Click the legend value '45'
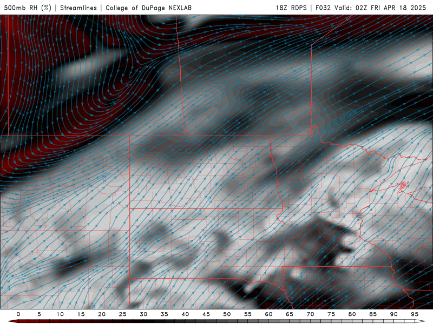The image size is (433, 324). 206,314
